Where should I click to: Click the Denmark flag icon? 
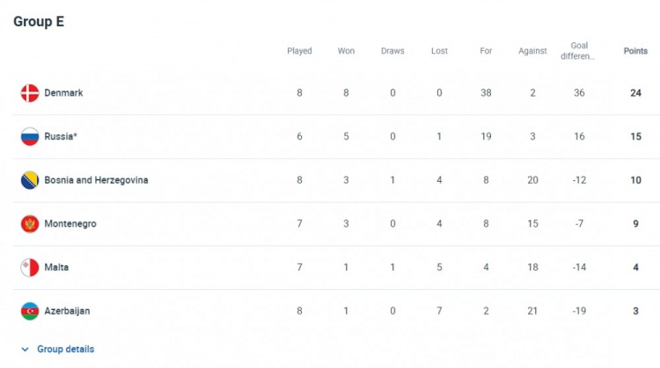click(30, 93)
